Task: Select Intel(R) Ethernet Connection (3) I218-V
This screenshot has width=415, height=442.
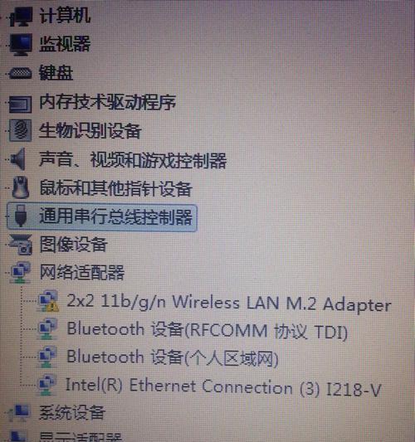Action: pos(223,387)
